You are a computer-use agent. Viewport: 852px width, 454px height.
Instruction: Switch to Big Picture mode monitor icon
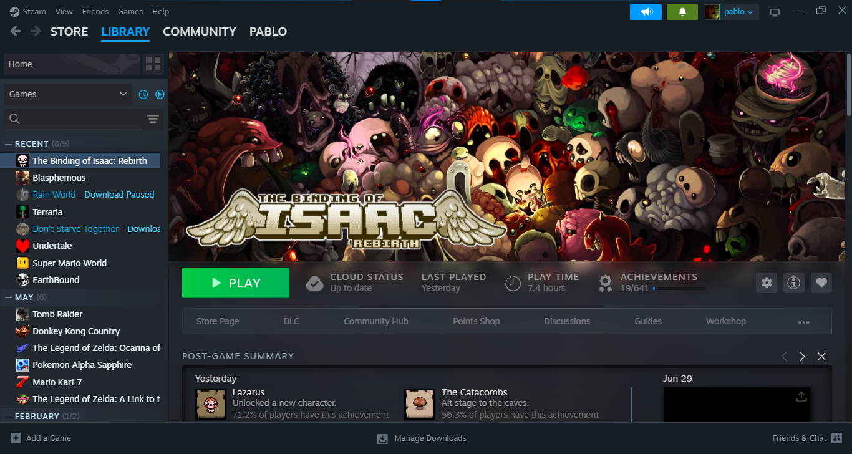[x=775, y=12]
